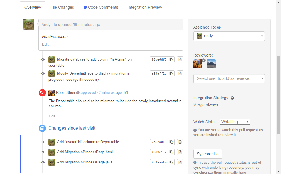Click the help icon beside Integration Strategy
This screenshot has width=281, height=174.
coord(232,98)
